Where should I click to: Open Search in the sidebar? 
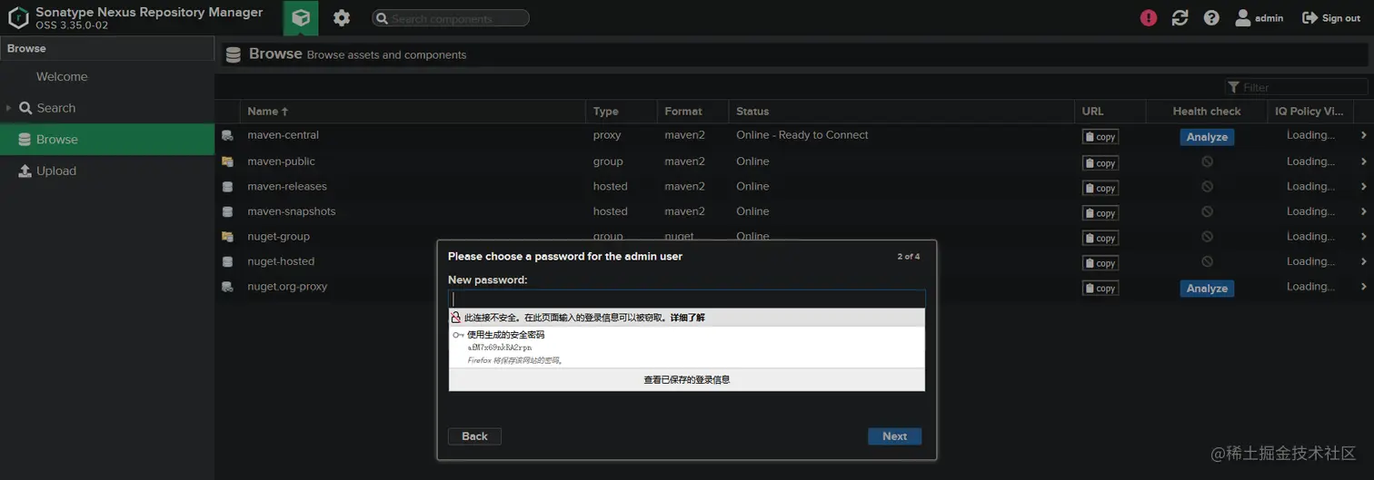[56, 108]
